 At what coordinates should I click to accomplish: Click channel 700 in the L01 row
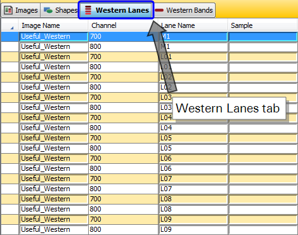pyautogui.click(x=123, y=57)
